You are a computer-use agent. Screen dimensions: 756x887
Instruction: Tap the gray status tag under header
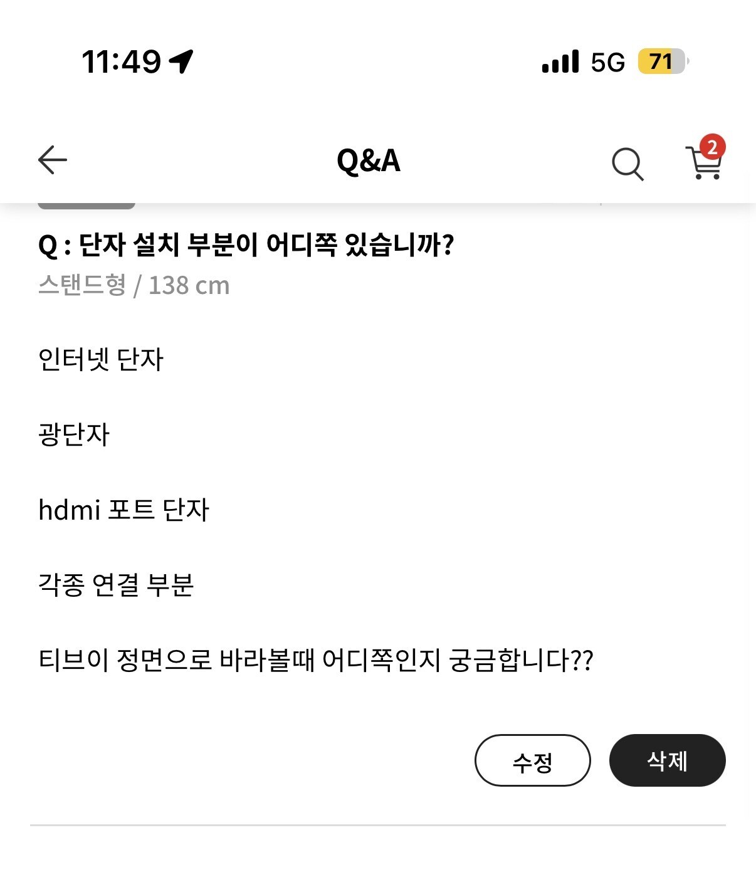pos(87,205)
